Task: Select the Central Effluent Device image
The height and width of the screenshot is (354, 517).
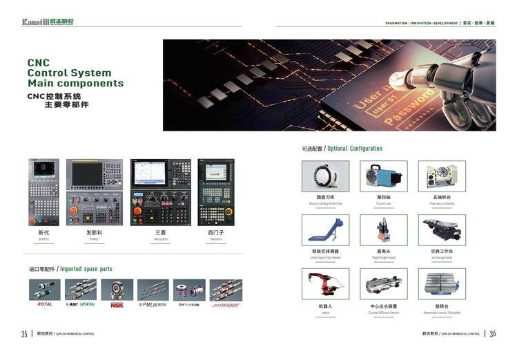Action: pyautogui.click(x=383, y=283)
